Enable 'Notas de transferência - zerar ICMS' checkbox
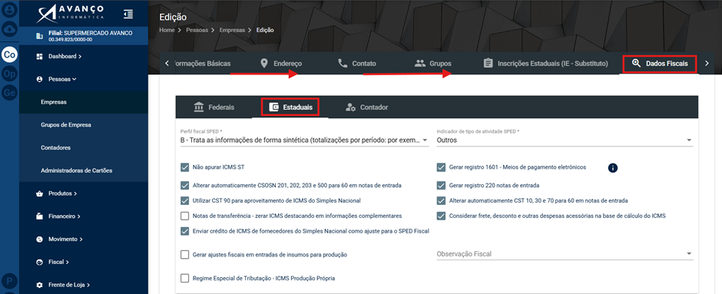This screenshot has height=294, width=722. 185,216
